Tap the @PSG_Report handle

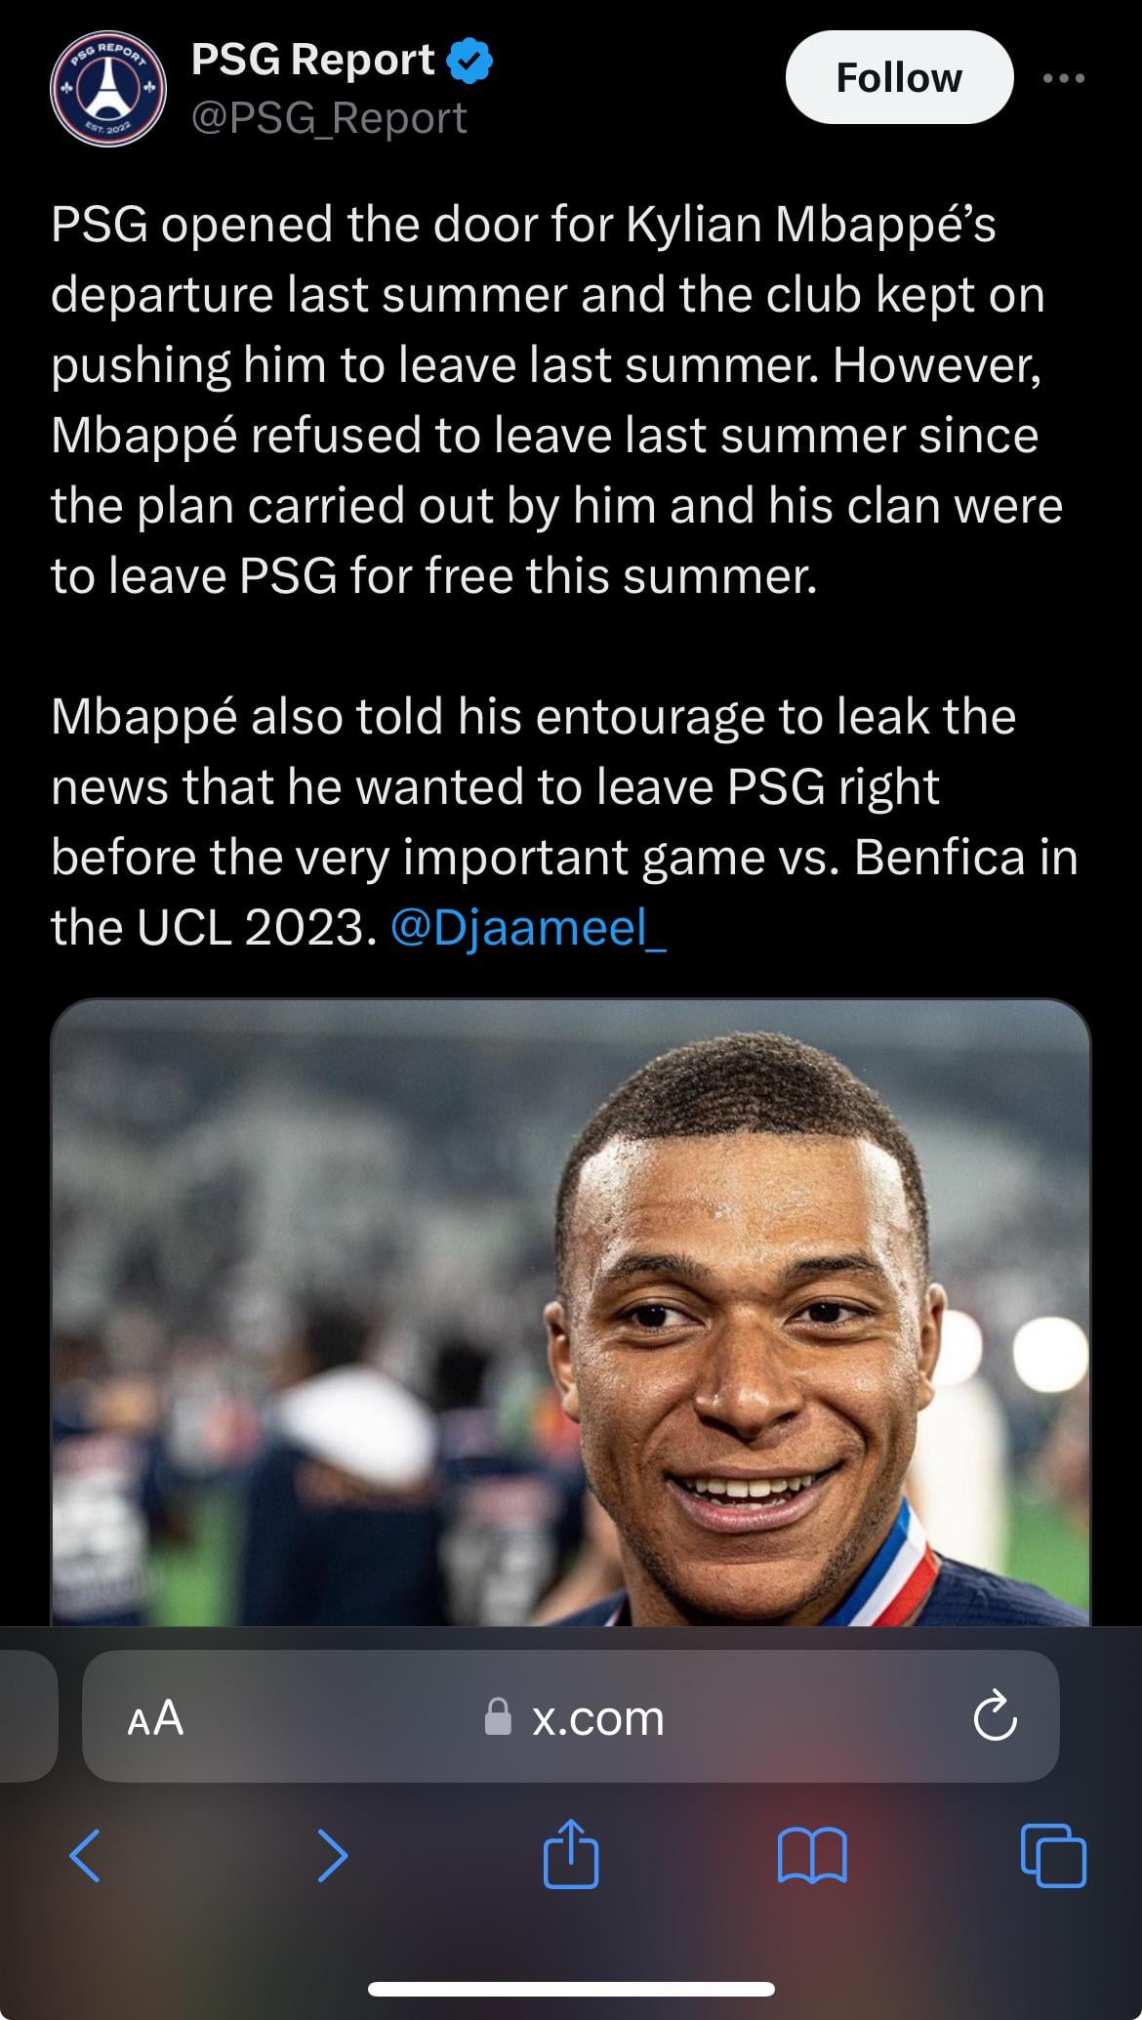click(x=329, y=118)
